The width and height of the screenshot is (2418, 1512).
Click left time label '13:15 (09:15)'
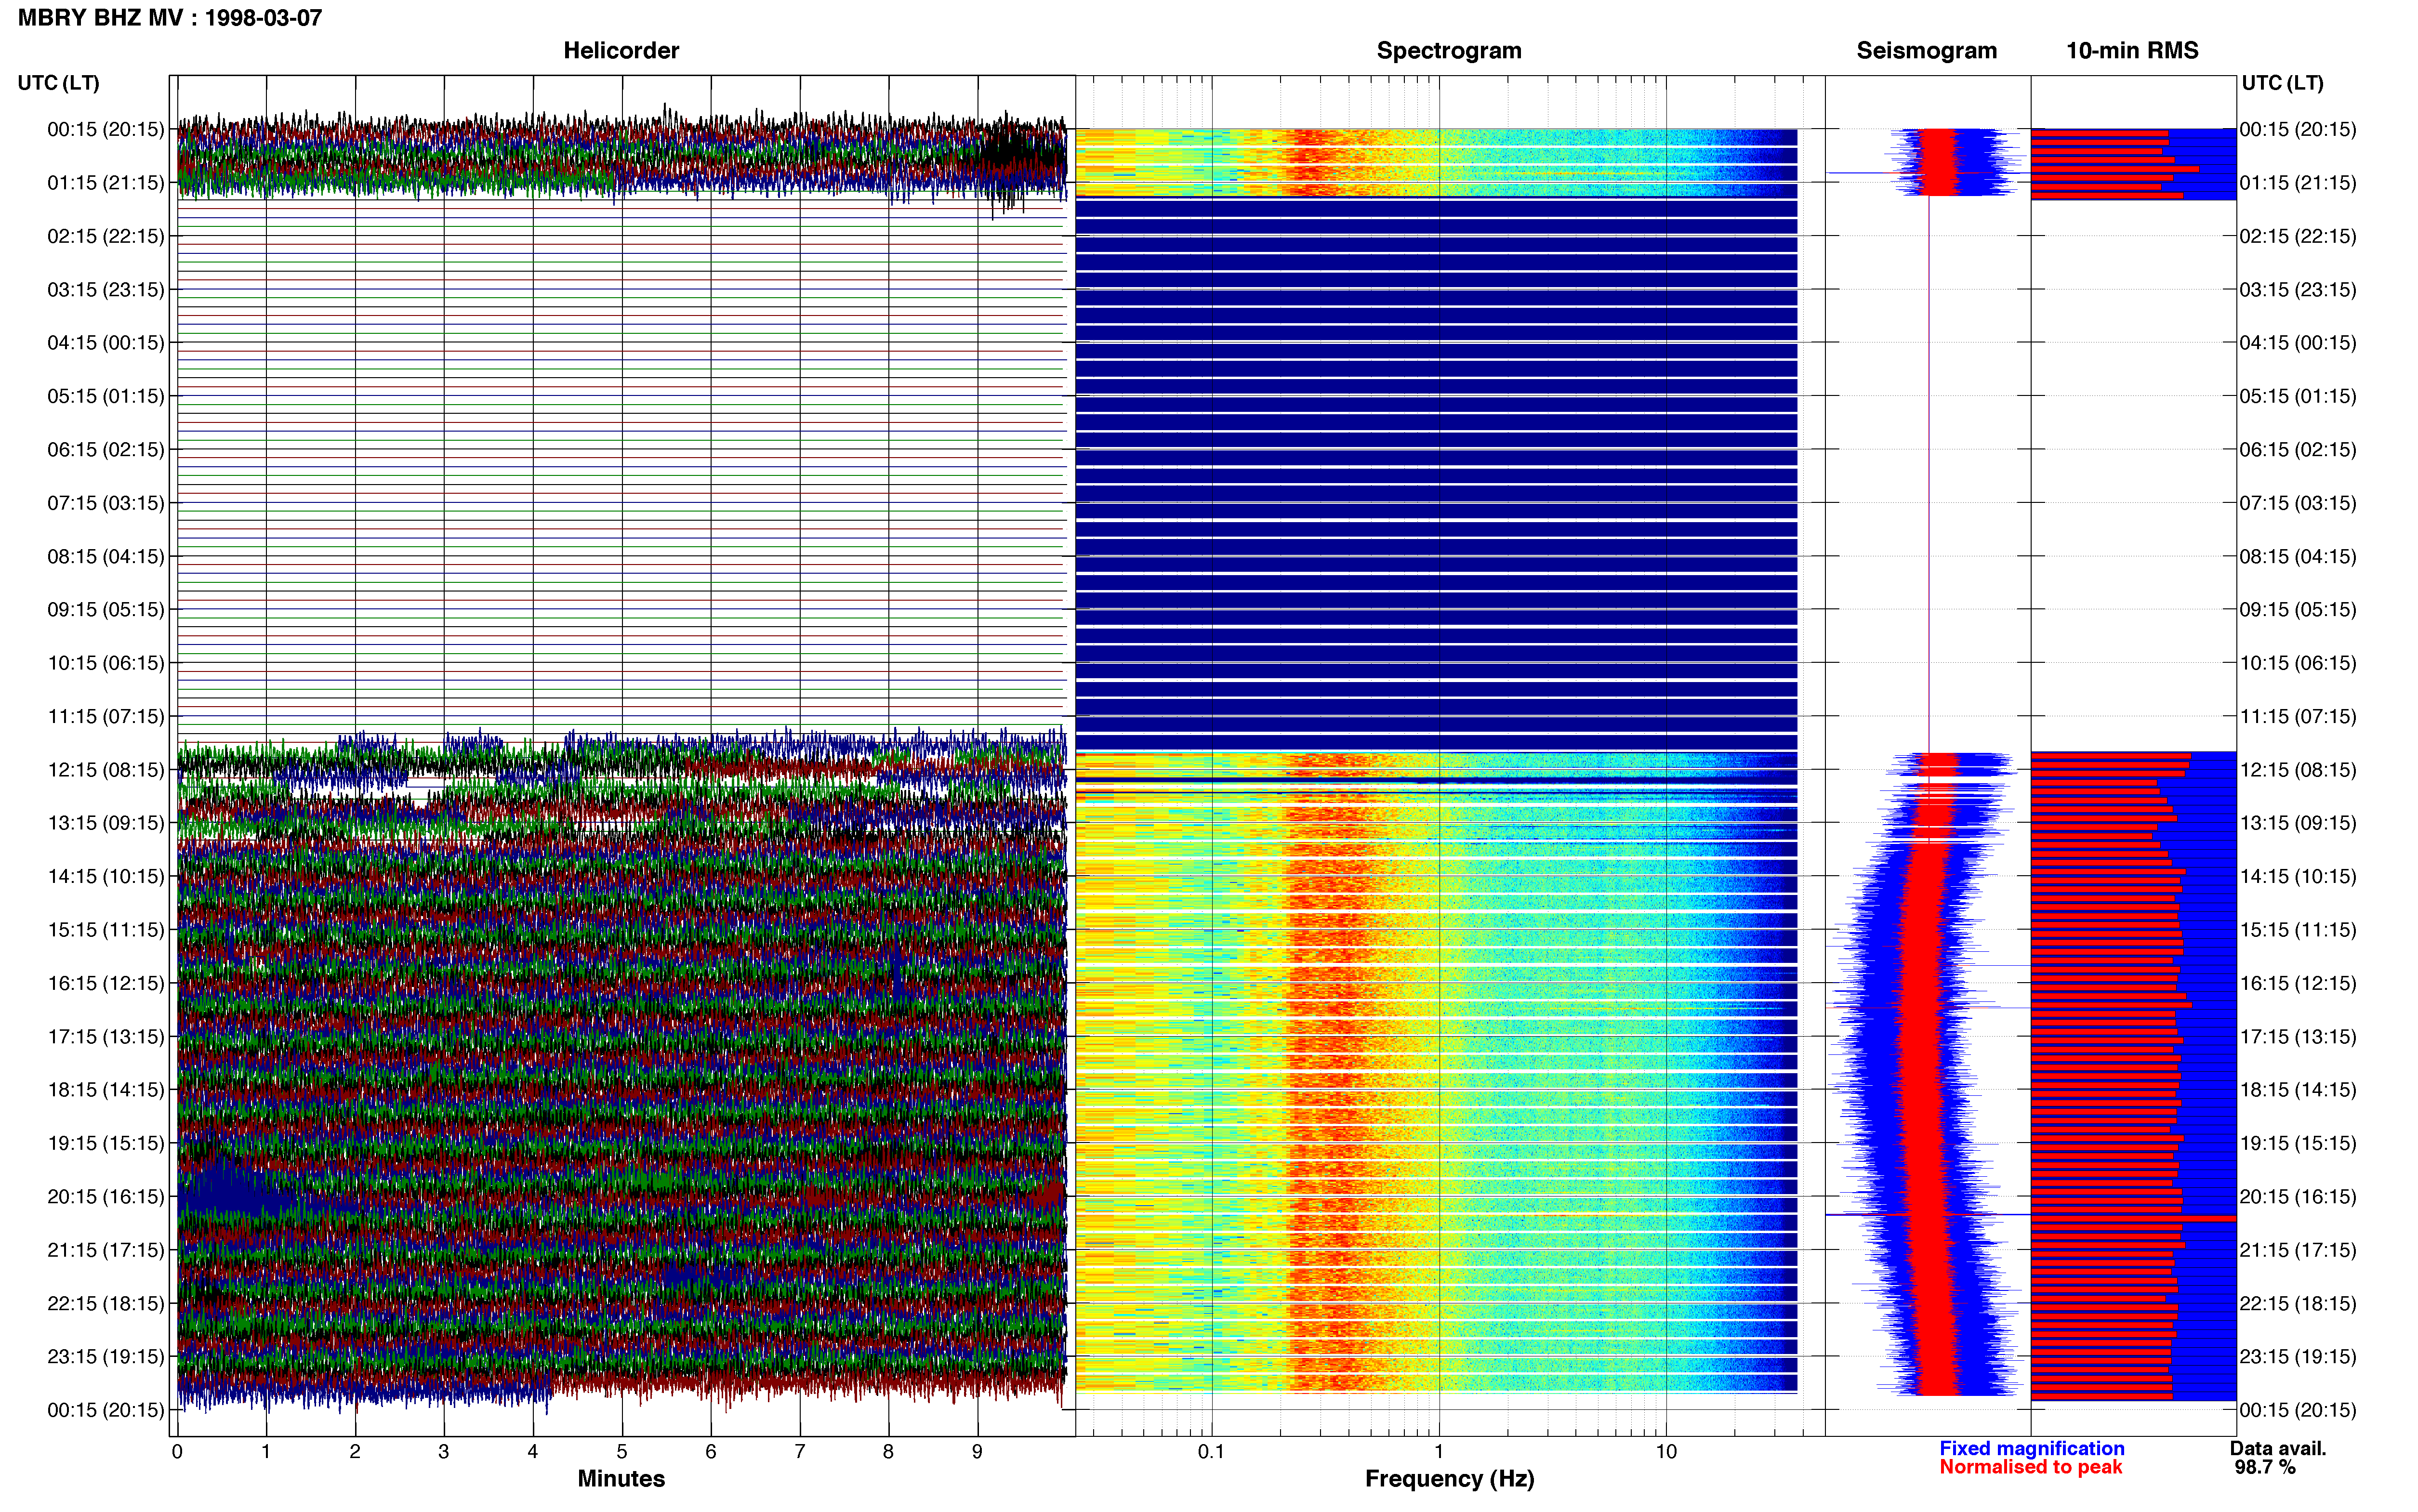106,823
